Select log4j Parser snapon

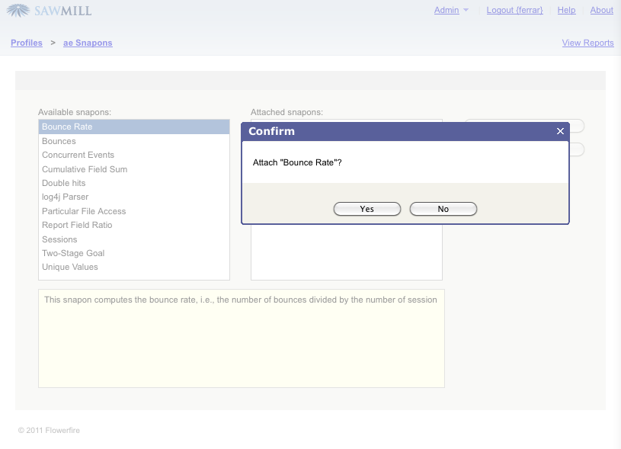pyautogui.click(x=65, y=197)
